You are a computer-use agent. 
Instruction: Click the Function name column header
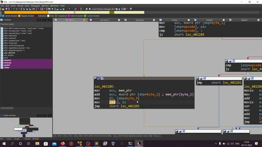[26, 24]
